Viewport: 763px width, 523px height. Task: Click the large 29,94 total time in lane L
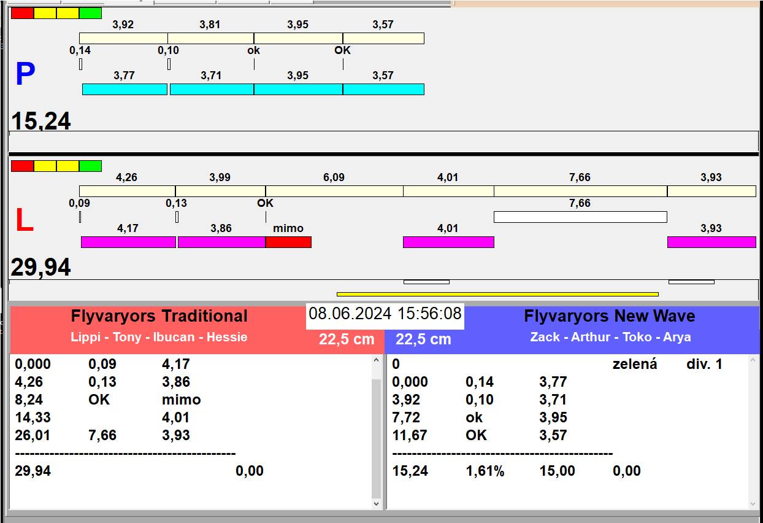click(x=41, y=268)
